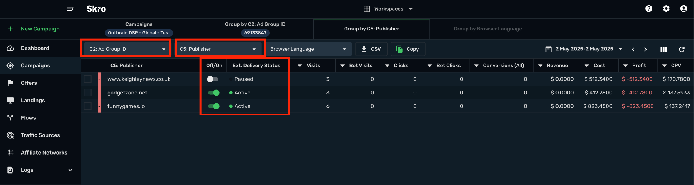The height and width of the screenshot is (185, 694).
Task: Open the help question mark icon
Action: (x=649, y=9)
